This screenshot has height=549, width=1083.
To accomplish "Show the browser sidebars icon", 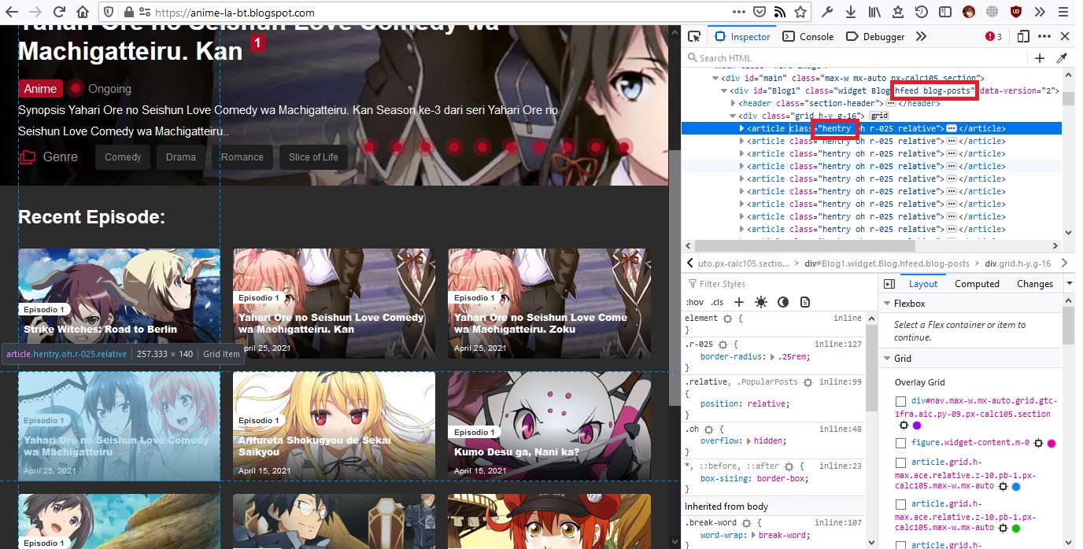I will click(945, 12).
